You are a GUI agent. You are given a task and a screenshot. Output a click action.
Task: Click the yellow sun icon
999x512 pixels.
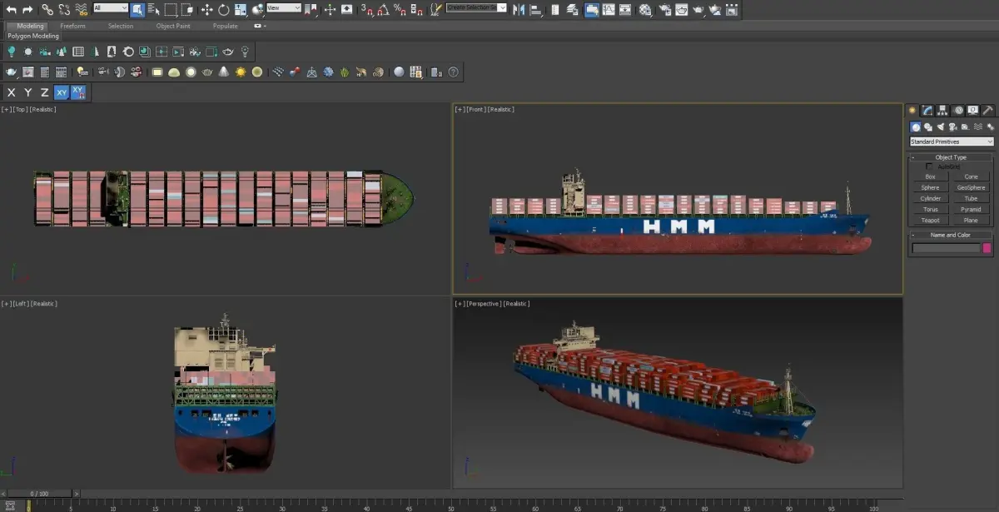click(x=241, y=72)
